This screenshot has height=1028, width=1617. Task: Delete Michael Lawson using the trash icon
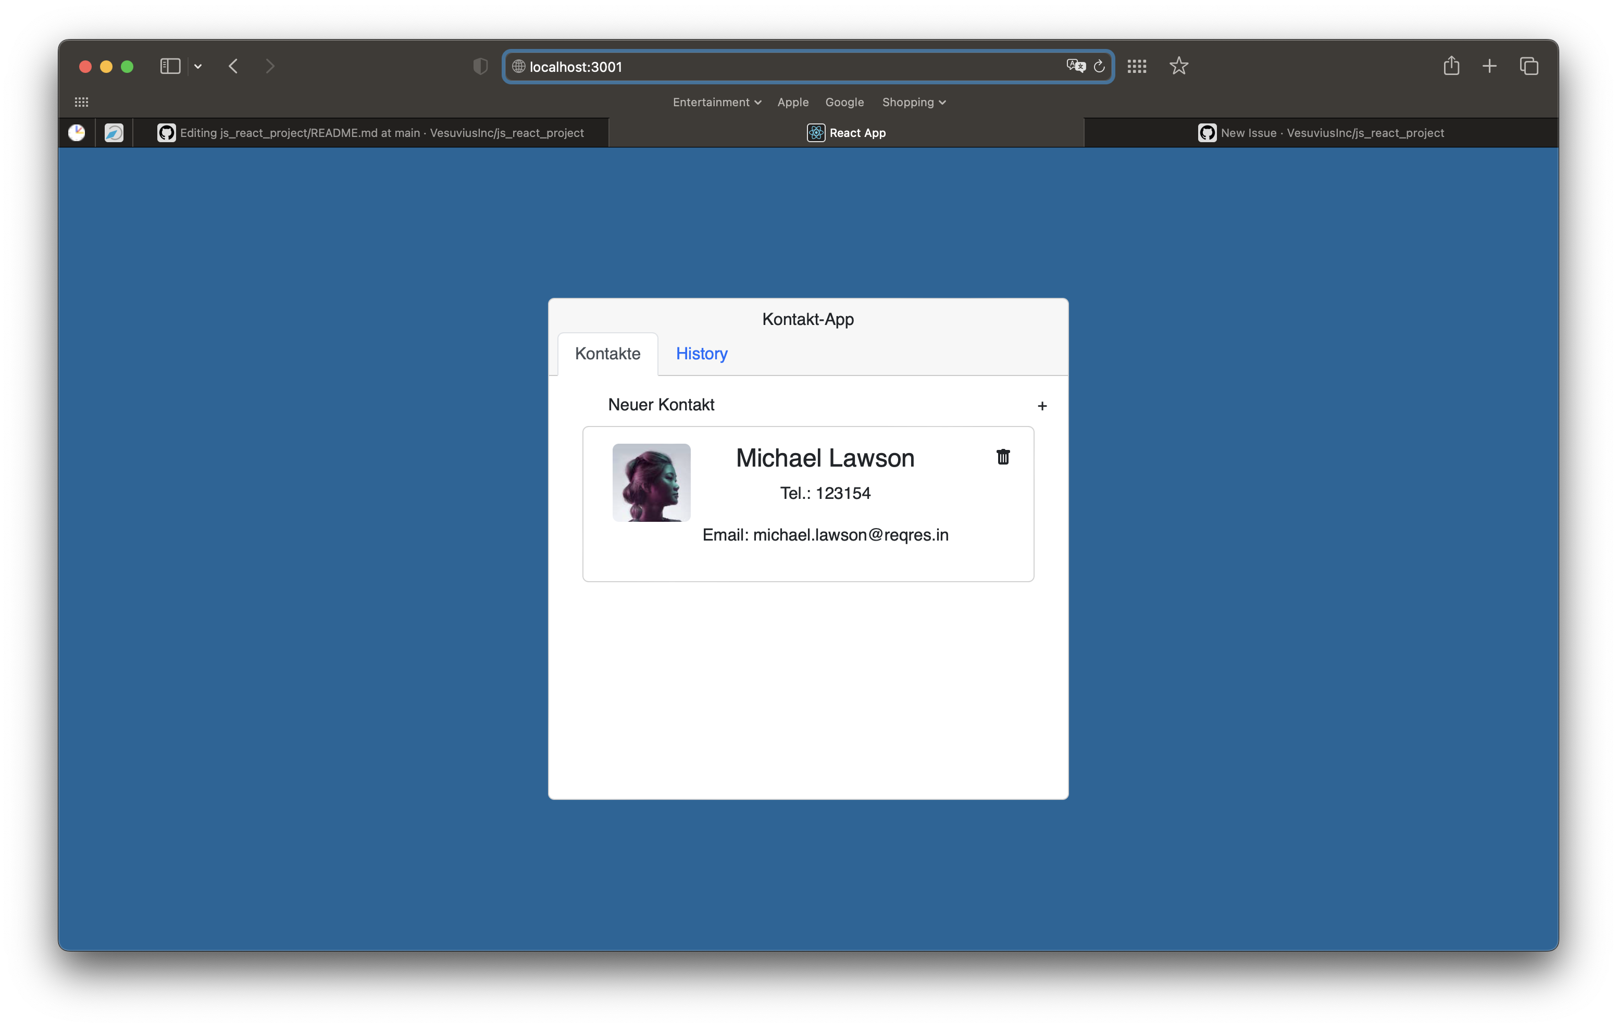click(1003, 457)
